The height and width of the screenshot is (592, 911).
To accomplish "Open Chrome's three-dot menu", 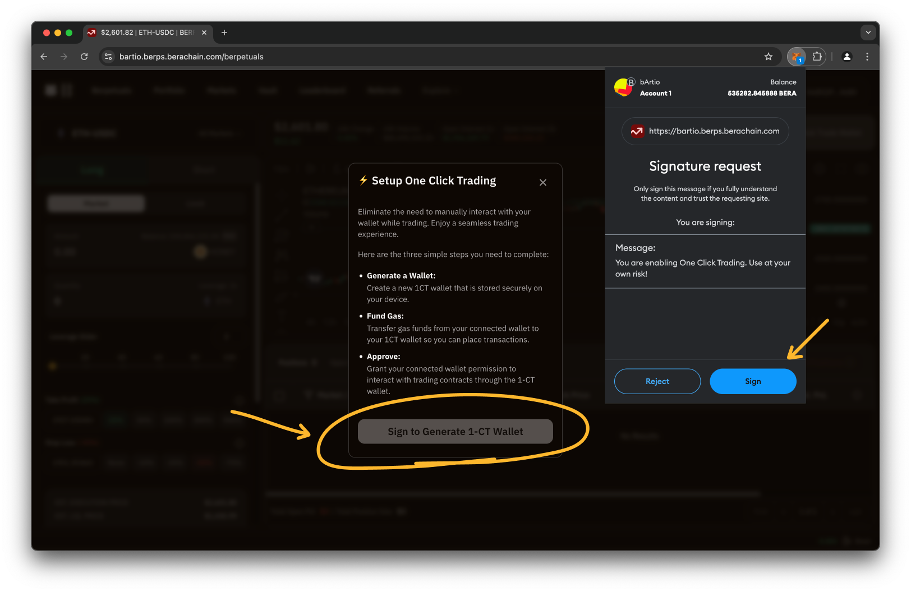I will 867,57.
